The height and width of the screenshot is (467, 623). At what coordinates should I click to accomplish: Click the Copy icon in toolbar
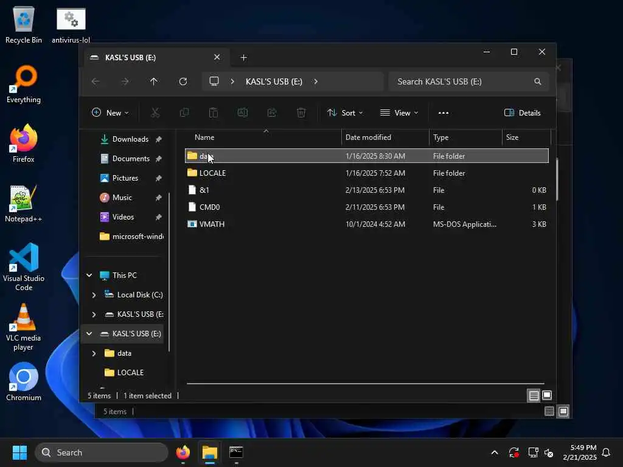tap(184, 112)
